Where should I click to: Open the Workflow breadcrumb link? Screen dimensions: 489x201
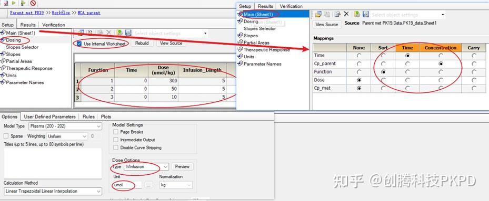(x=61, y=13)
